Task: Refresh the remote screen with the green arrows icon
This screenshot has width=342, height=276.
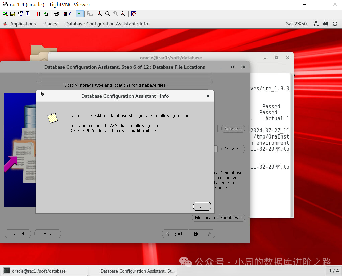Action: 46,14
